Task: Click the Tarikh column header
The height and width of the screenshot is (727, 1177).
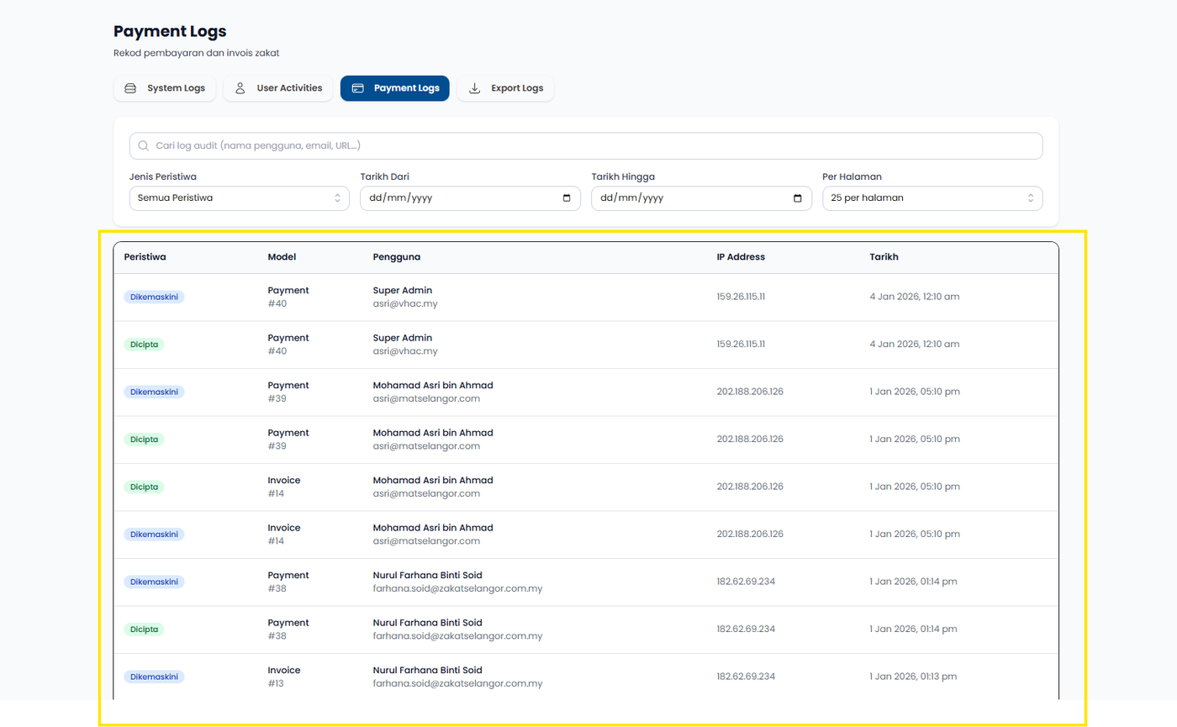Action: tap(884, 257)
